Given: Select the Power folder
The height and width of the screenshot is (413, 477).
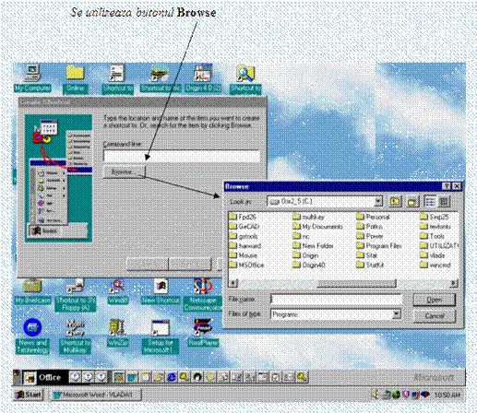Looking at the screenshot, I should coord(370,236).
